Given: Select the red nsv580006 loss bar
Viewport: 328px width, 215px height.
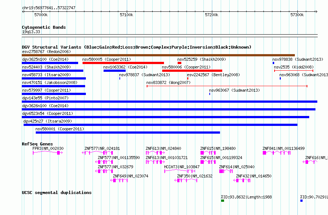Looking at the screenshot, I should click(192, 71).
